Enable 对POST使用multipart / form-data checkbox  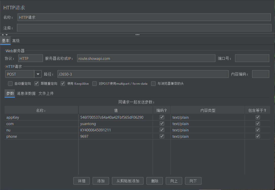click(x=94, y=83)
